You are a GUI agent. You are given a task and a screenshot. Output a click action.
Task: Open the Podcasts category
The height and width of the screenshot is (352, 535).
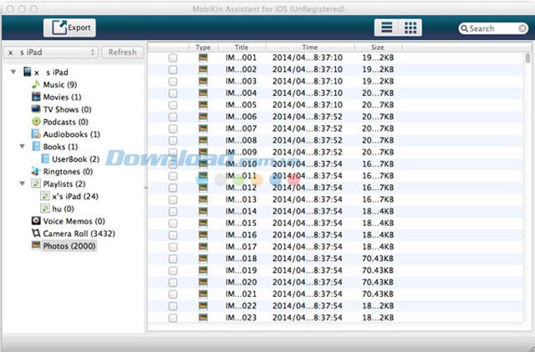click(x=61, y=122)
